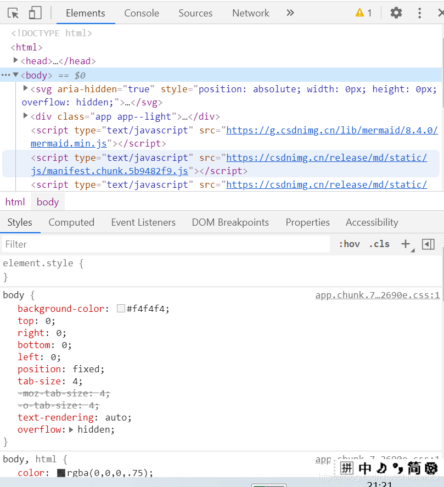Open the IME settings gear icon
Image resolution: width=444 pixels, height=487 pixels.
[x=431, y=468]
